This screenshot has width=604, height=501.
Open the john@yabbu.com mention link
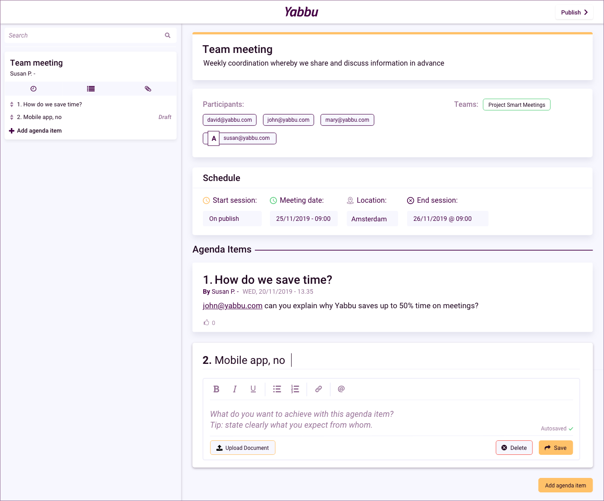[233, 306]
